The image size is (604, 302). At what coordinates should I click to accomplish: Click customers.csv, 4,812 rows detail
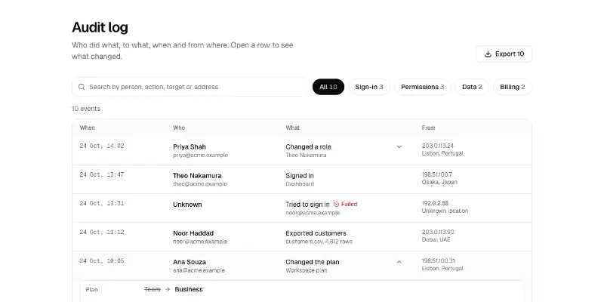[x=319, y=242]
